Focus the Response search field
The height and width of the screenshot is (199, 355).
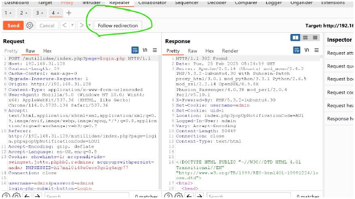(248, 196)
